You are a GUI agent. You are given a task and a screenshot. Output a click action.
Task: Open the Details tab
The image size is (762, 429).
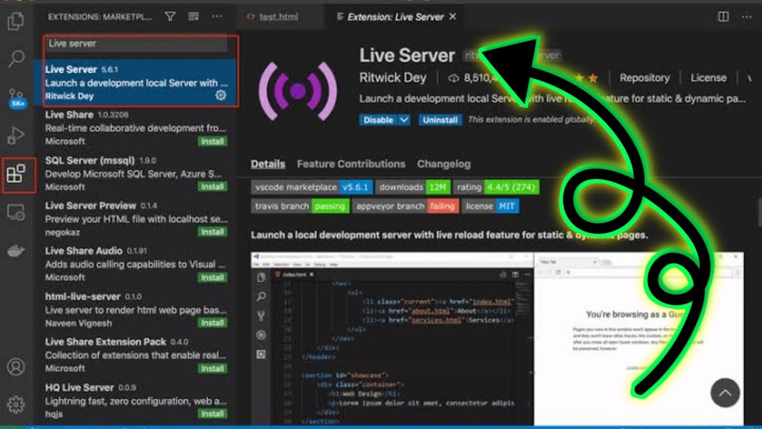[x=268, y=164]
